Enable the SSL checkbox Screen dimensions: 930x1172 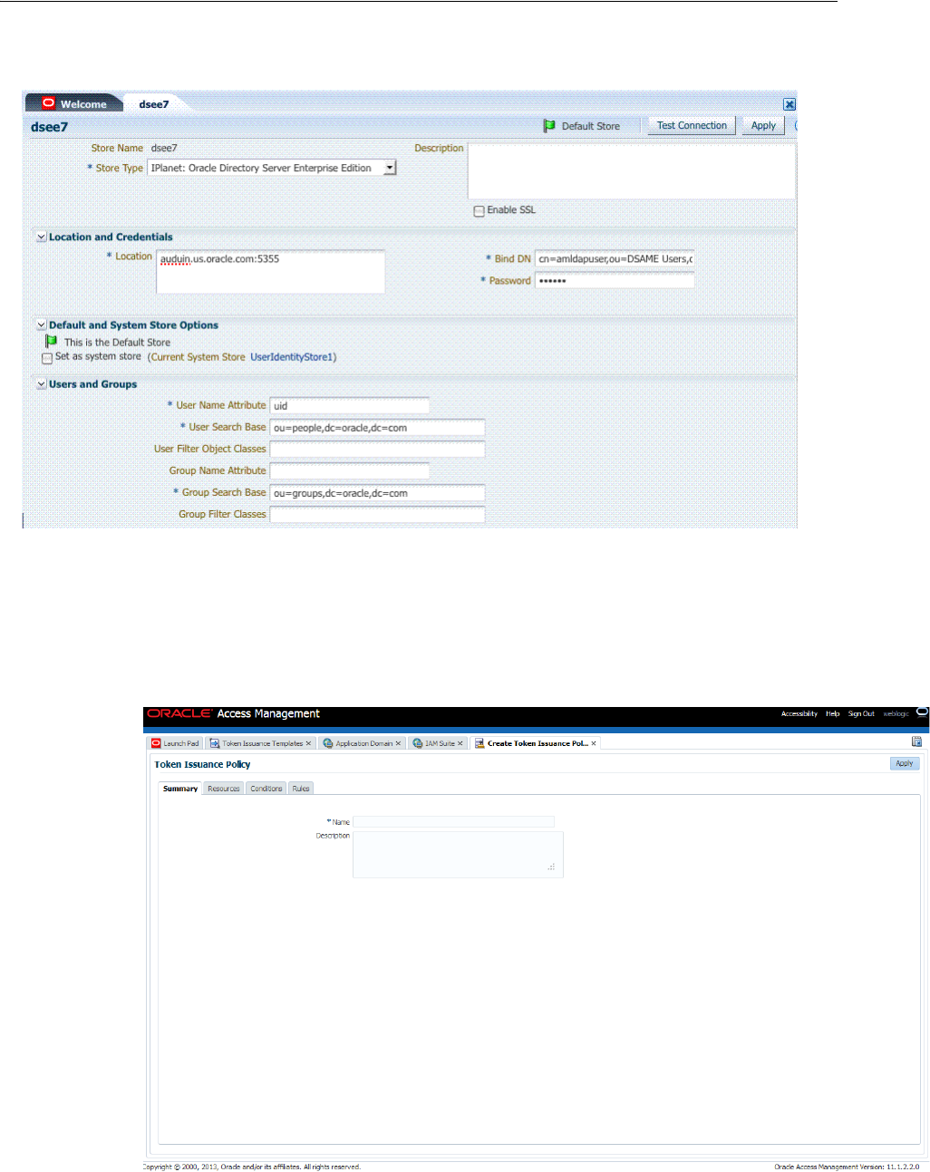[x=479, y=211]
